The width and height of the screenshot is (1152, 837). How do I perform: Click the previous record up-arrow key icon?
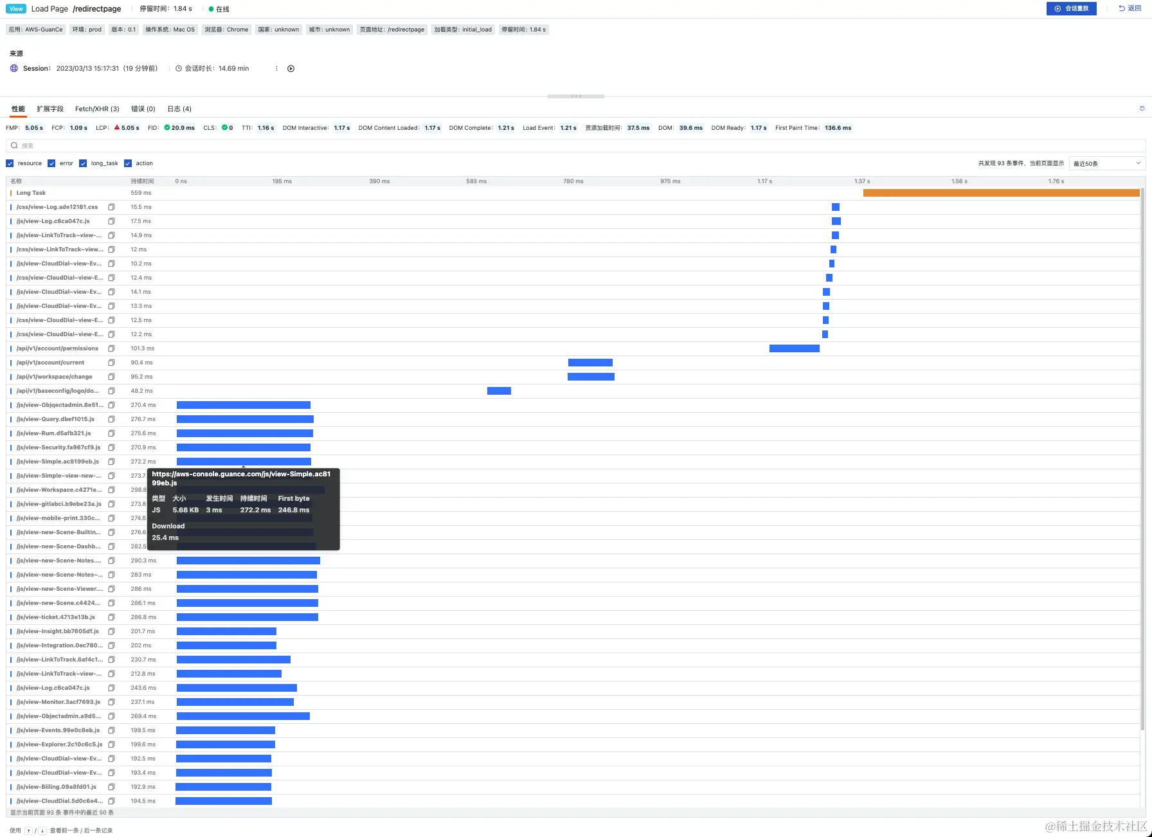[28, 831]
